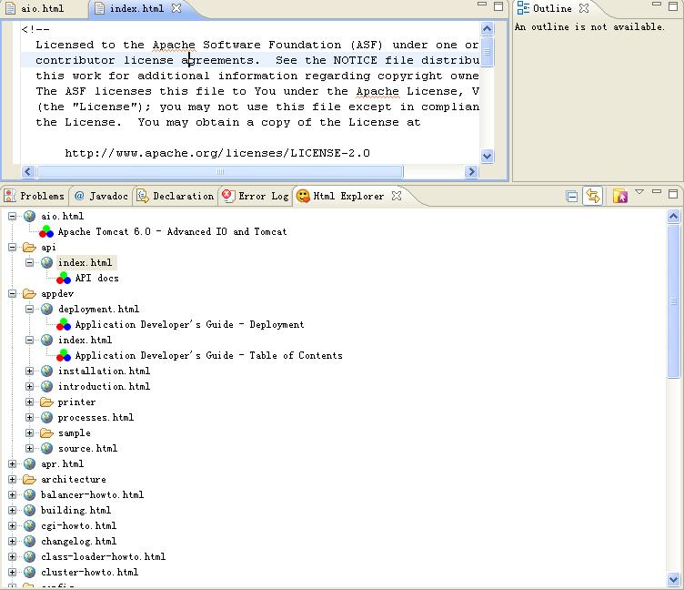
Task: Click title icon beside 'Guide - Deployment'
Action: point(64,324)
